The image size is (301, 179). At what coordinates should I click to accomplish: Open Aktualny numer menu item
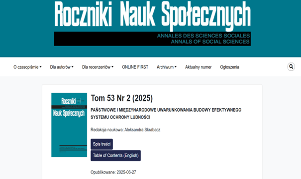point(199,67)
